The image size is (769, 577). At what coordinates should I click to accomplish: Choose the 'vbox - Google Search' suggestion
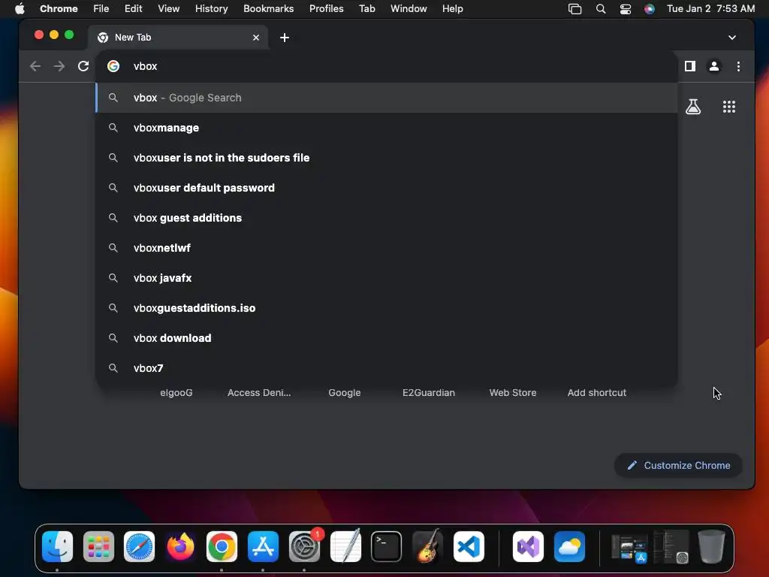click(387, 98)
